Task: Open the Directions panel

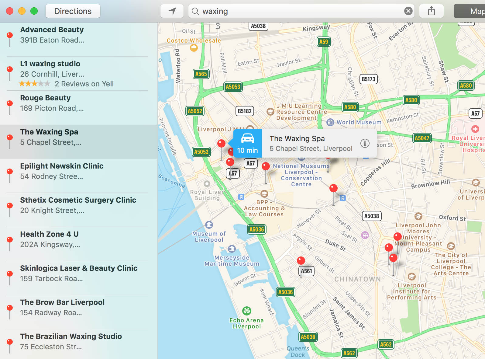Action: coord(73,11)
